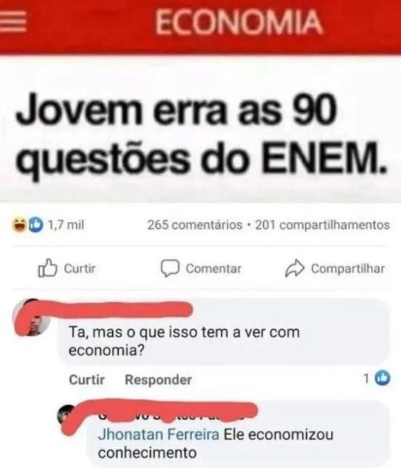Click the like count number 1 on comment
401x468 pixels.
(367, 378)
